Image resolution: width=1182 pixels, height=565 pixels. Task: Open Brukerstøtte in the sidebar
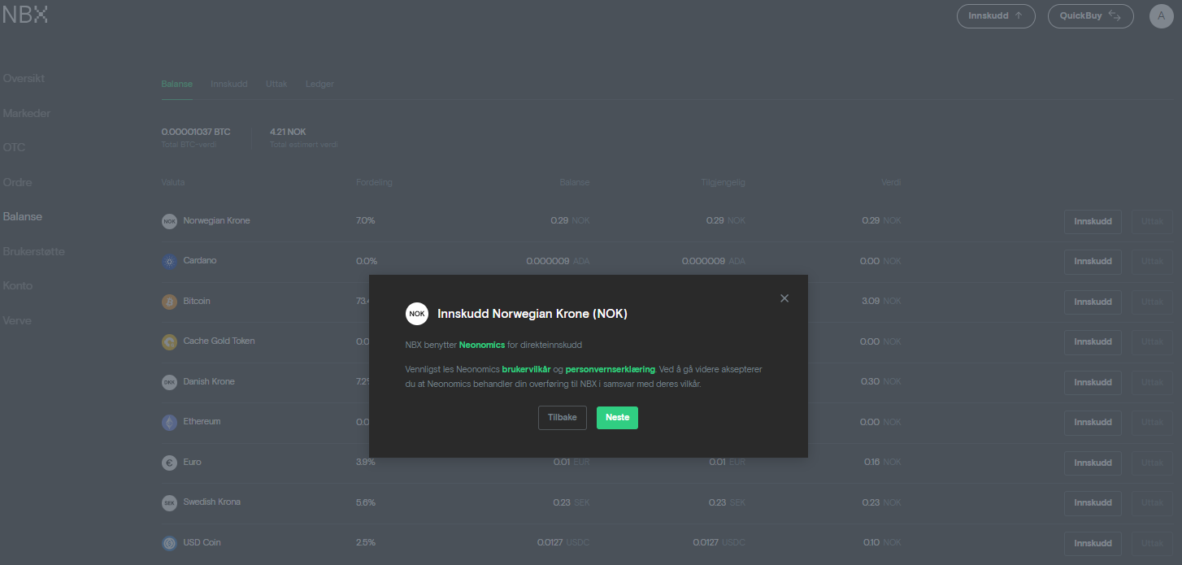click(x=33, y=251)
